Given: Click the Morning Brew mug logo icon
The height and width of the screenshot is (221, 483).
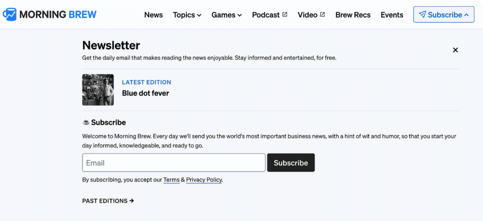Looking at the screenshot, I should [9, 15].
